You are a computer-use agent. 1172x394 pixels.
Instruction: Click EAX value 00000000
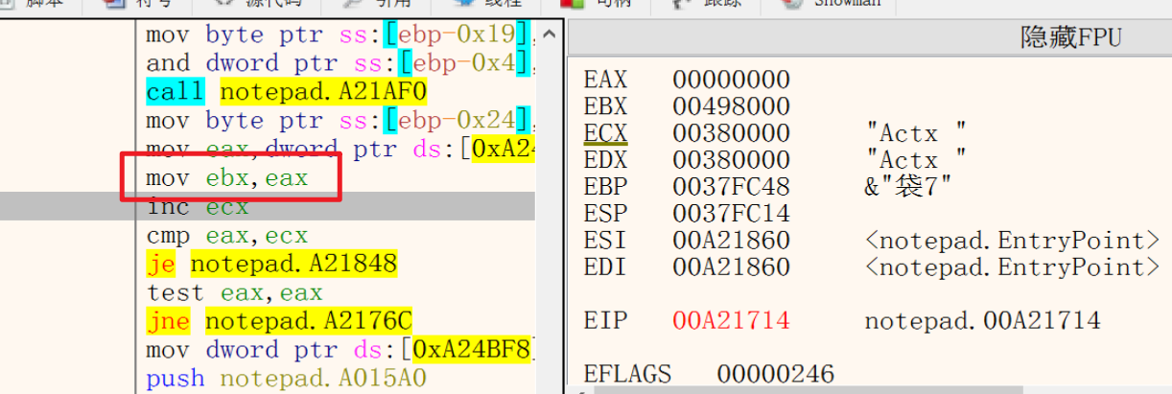pyautogui.click(x=731, y=79)
